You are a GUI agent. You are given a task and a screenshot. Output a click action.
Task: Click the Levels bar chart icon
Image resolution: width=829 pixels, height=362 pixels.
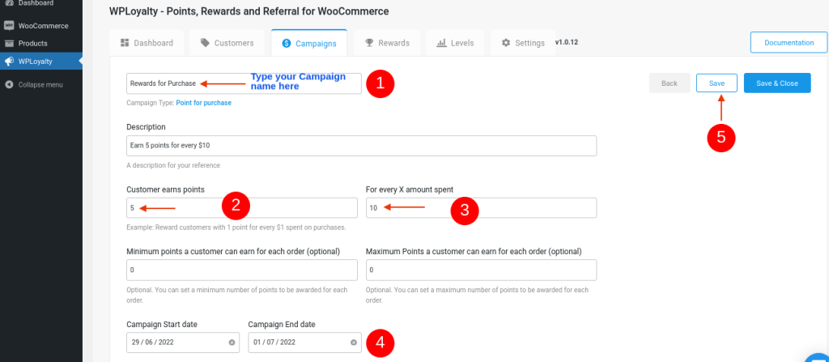pyautogui.click(x=441, y=43)
